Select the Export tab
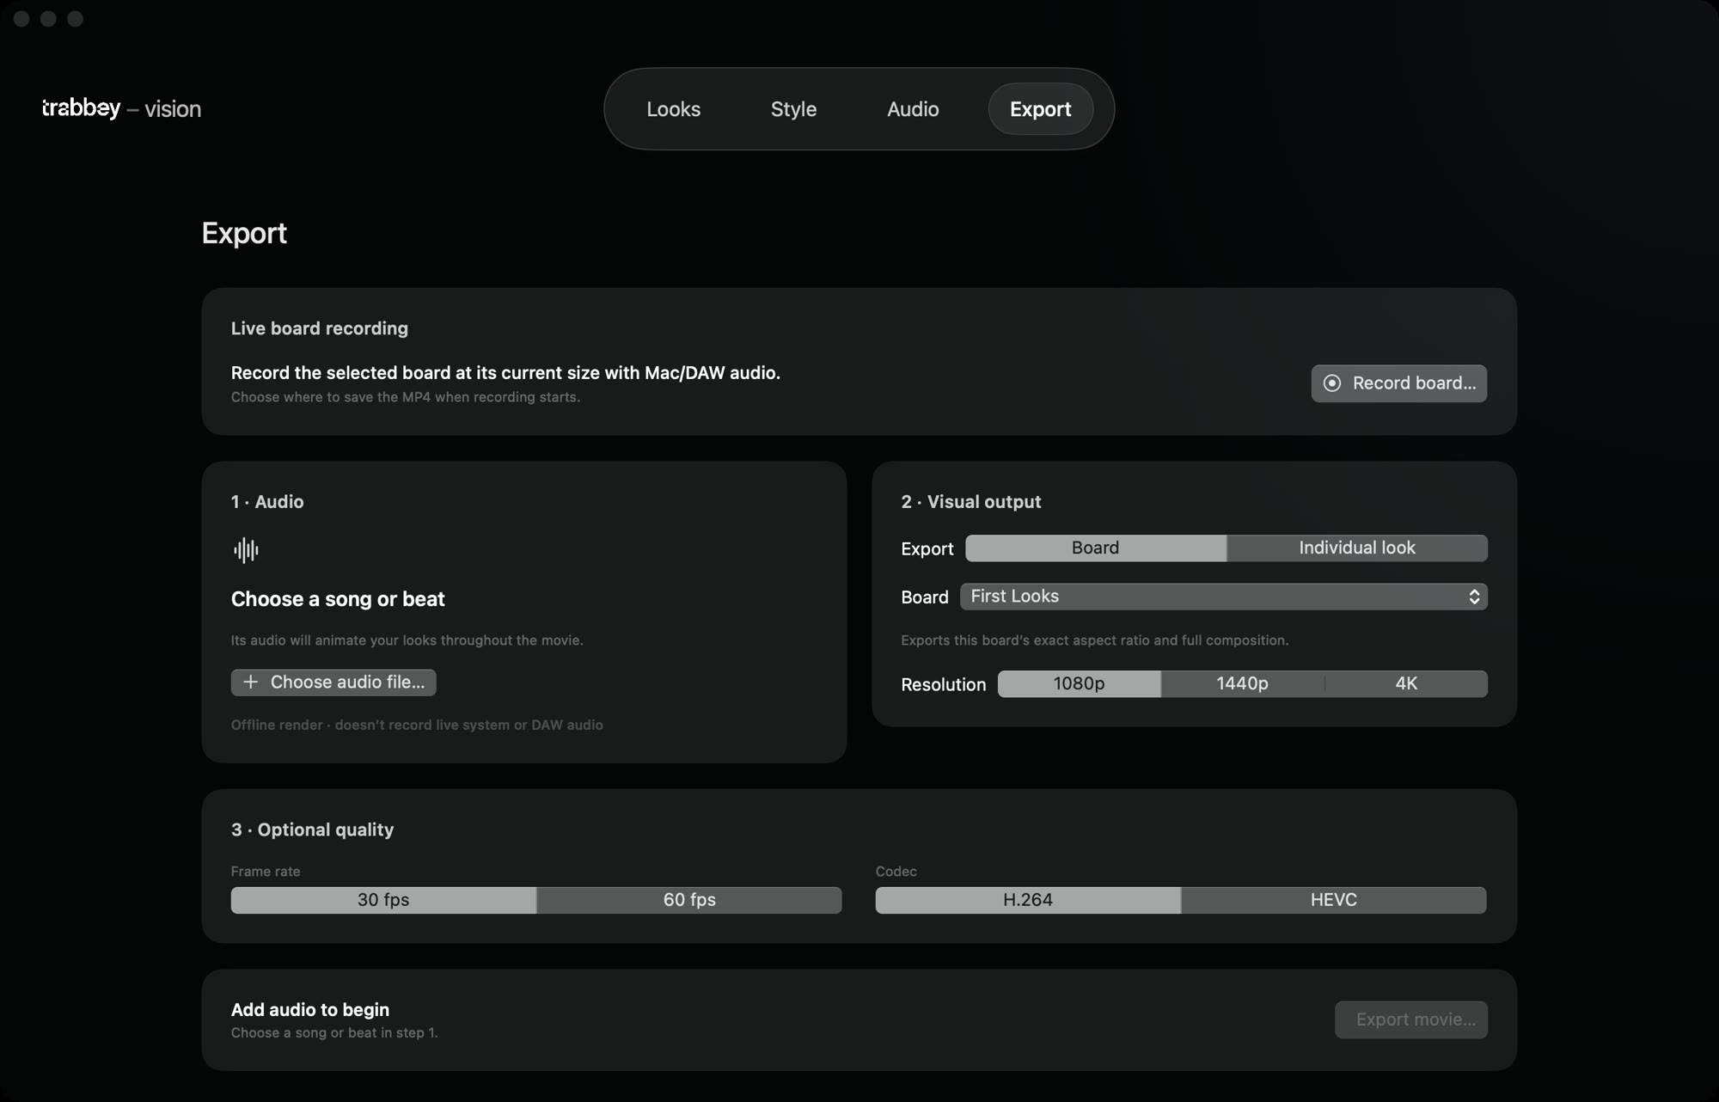This screenshot has height=1102, width=1719. click(x=1040, y=109)
